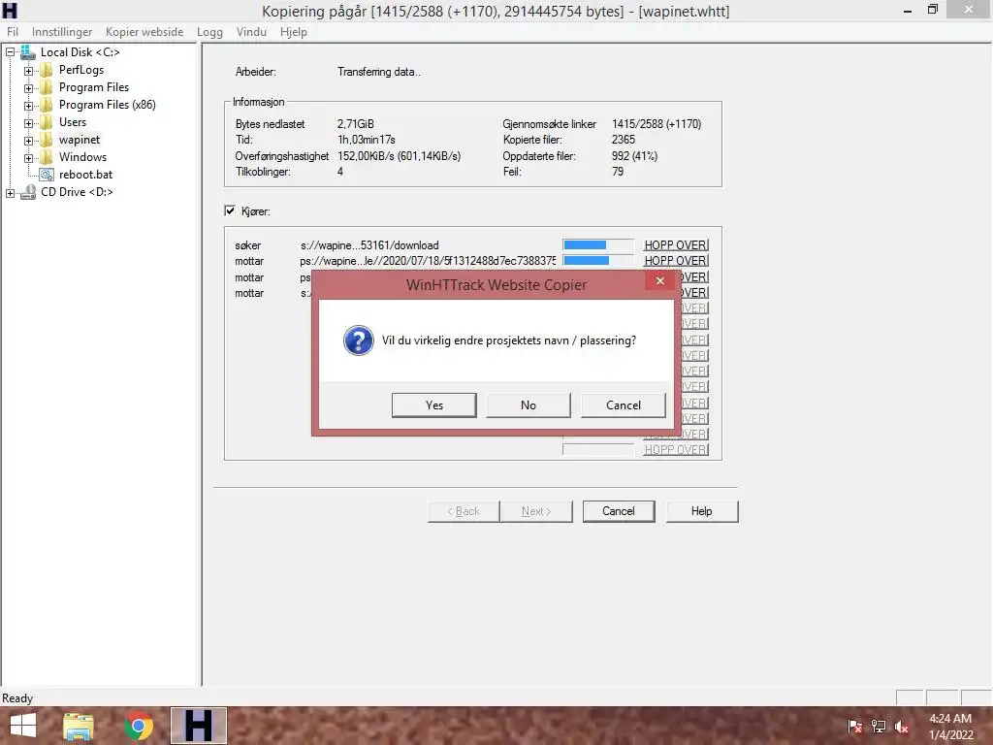The width and height of the screenshot is (993, 745).
Task: Click HOPP OVER for the søker download row
Action: click(676, 245)
